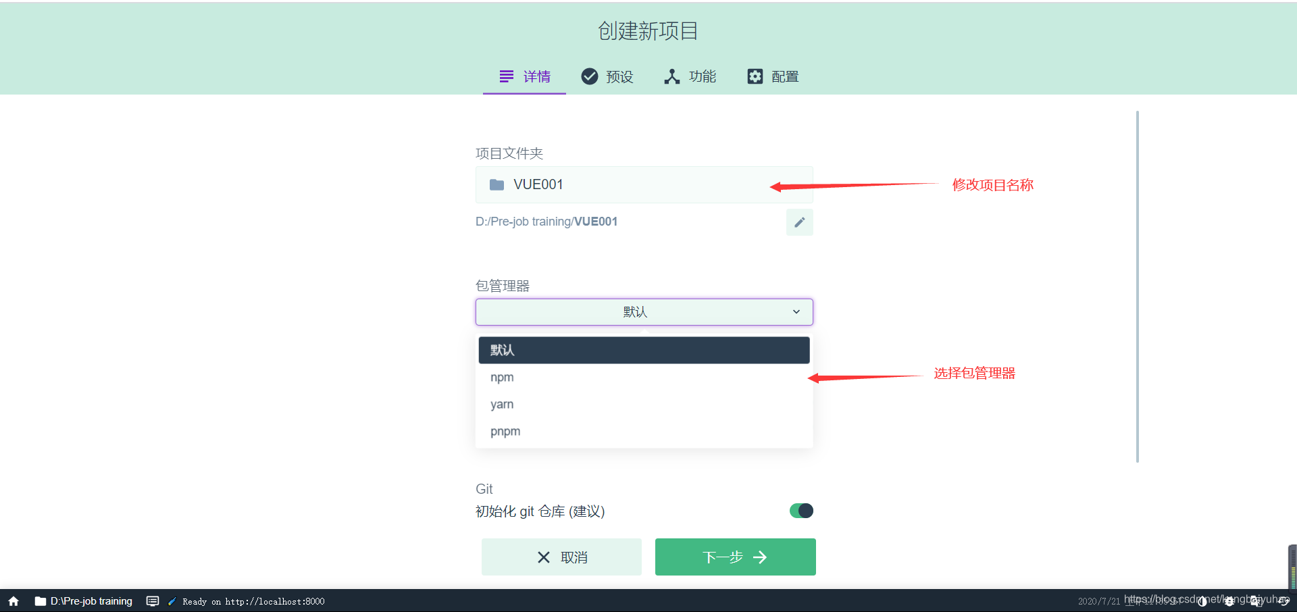Toggle dark mode icon in status bar
Viewport: 1297px width, 612px height.
click(x=1202, y=601)
